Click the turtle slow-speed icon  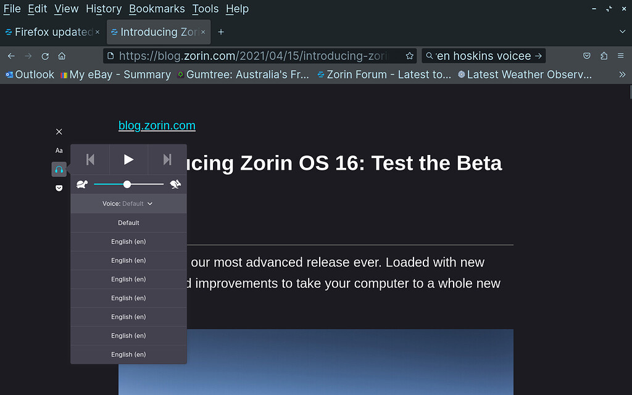point(82,184)
